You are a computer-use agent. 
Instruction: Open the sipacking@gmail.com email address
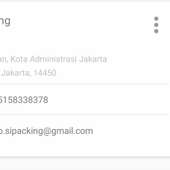click(46, 131)
